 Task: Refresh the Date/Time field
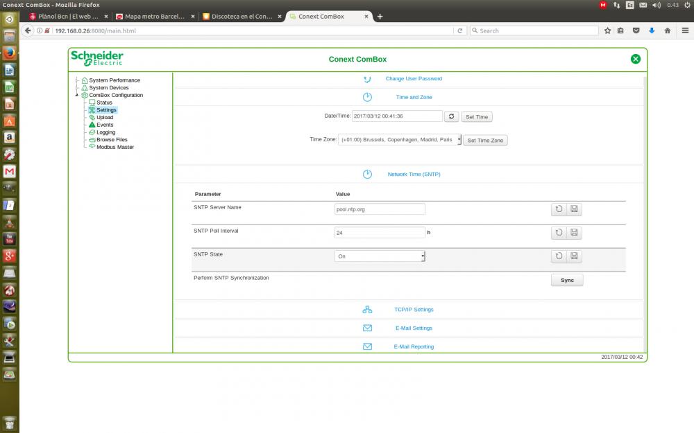click(451, 116)
